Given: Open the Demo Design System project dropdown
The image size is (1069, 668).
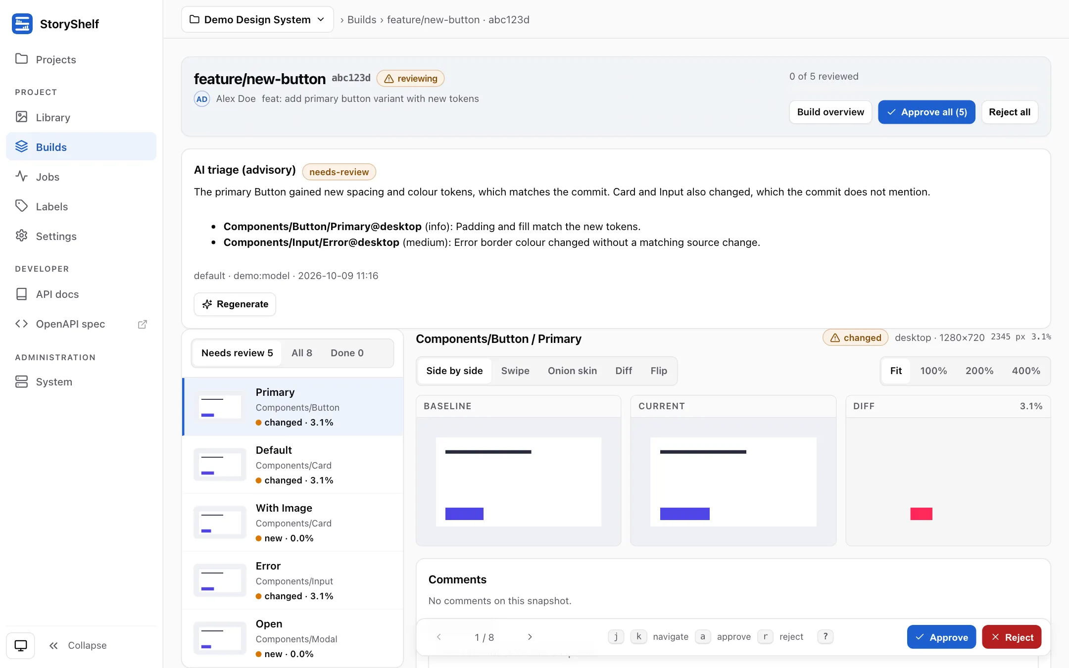Looking at the screenshot, I should 257,19.
